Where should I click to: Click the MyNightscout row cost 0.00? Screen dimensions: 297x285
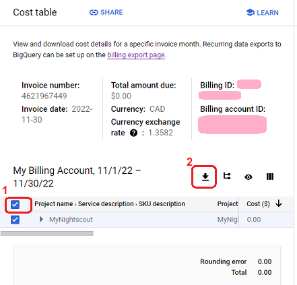point(254,220)
